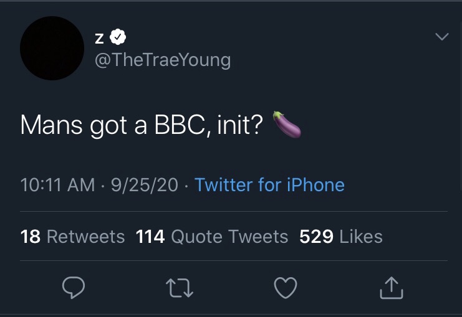Open the black profile picture
Screen dimensions: 462x317
pos(52,49)
